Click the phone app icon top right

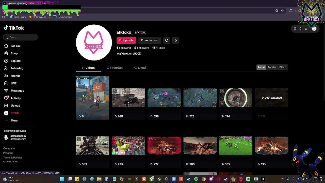pos(300,29)
